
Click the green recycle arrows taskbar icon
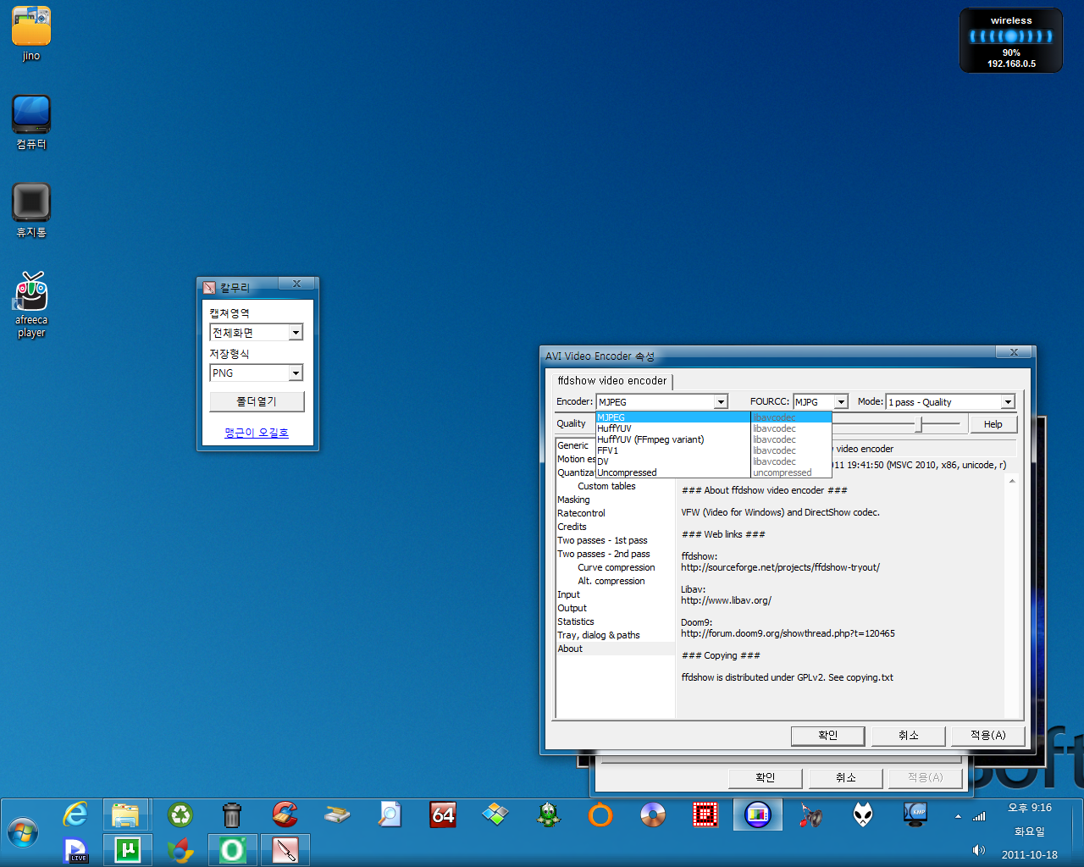coord(180,815)
